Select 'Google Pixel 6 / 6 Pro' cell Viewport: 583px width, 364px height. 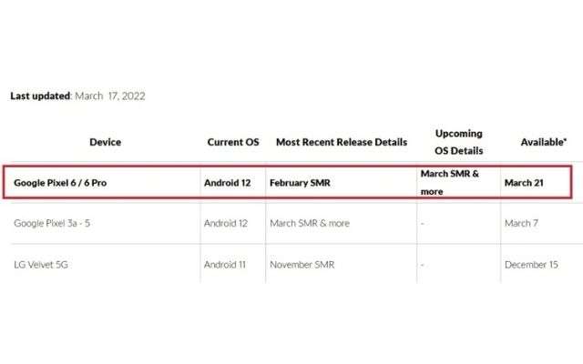(x=60, y=183)
